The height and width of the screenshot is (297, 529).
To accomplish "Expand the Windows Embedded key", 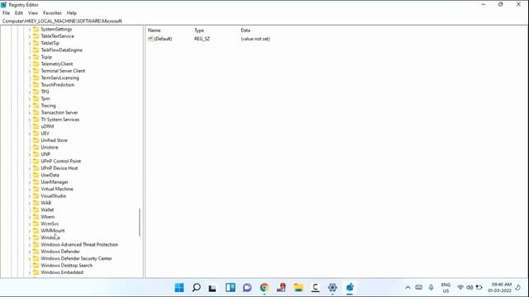I will click(30, 273).
